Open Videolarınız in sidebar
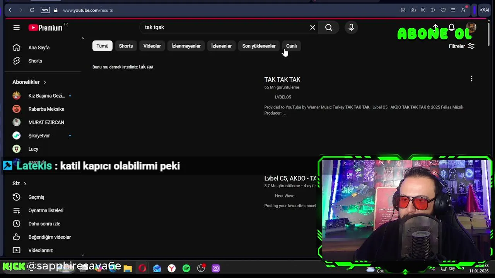Viewport: 495px width, 278px height. pos(43,250)
